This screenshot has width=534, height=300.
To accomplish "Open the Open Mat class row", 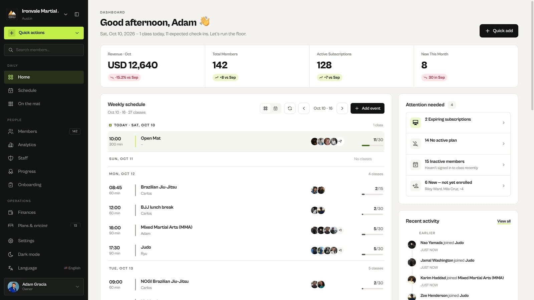I will tap(246, 141).
